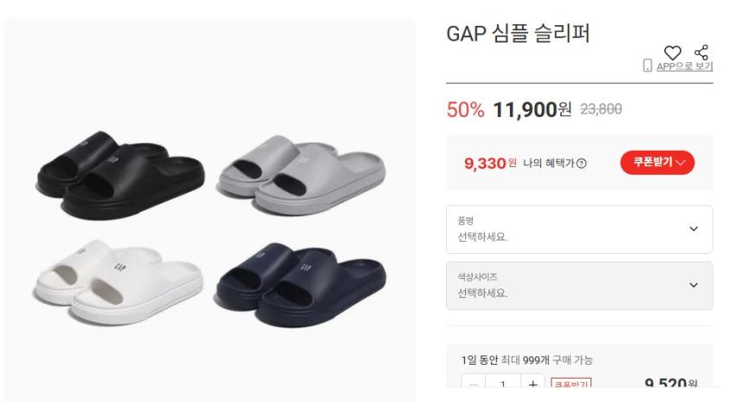Open the 색상사이즈 dropdown
This screenshot has height=402, width=736.
(579, 286)
